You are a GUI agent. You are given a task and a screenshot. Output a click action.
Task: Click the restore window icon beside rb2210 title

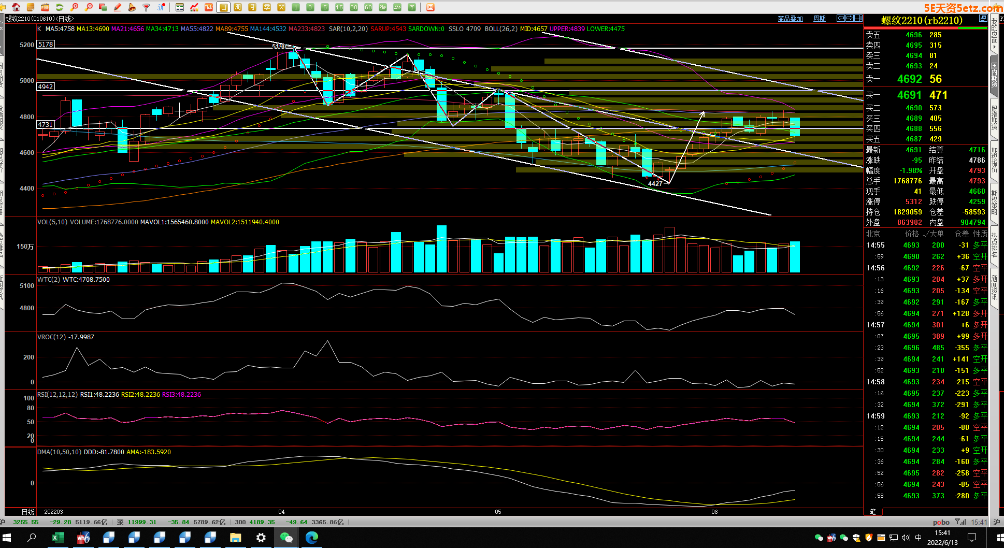(x=982, y=19)
